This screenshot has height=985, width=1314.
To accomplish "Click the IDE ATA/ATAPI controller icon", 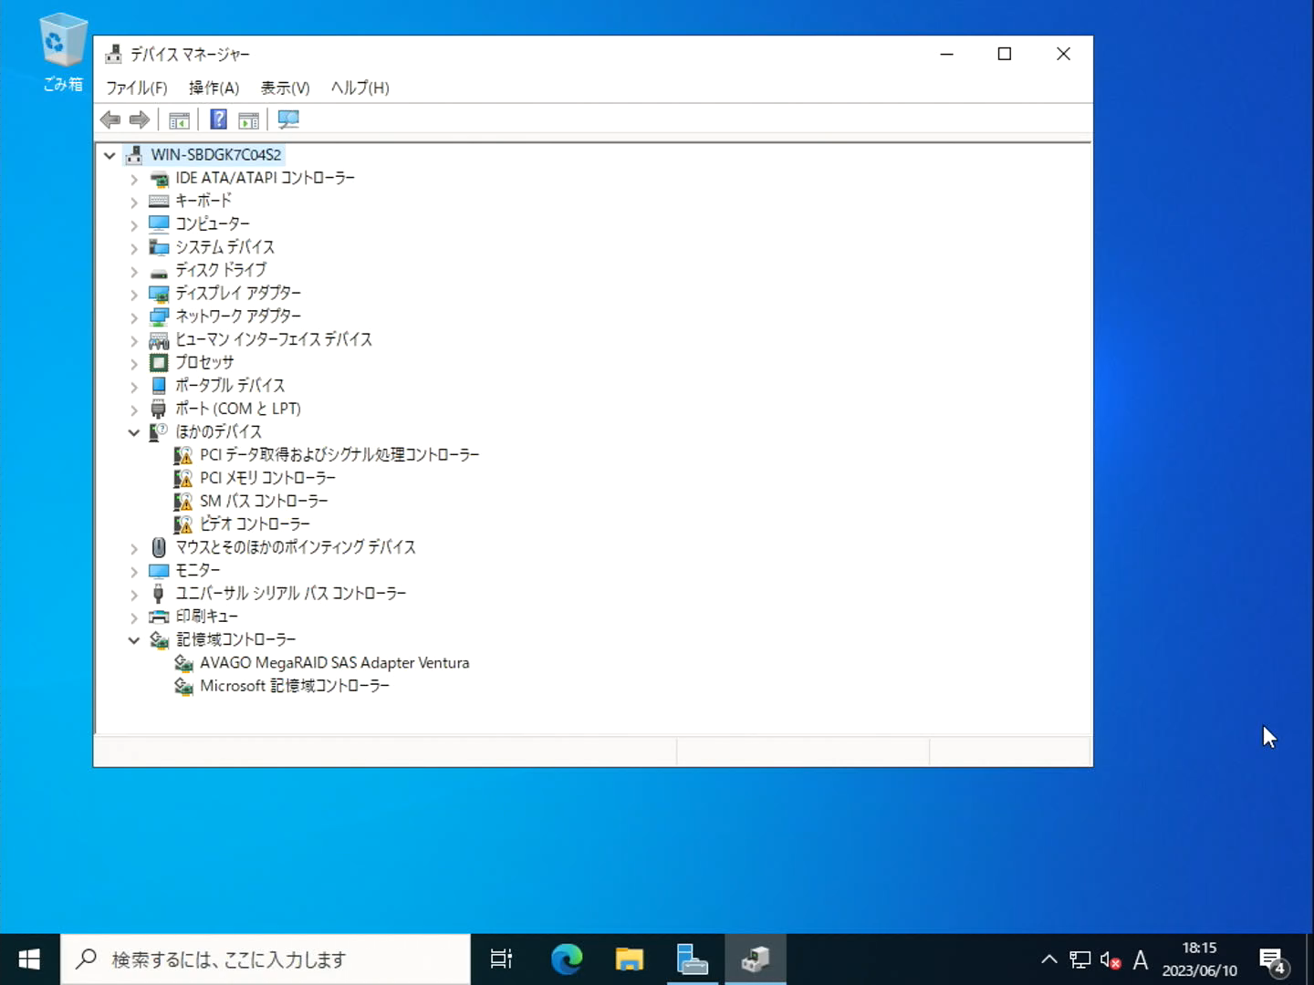I will (159, 179).
